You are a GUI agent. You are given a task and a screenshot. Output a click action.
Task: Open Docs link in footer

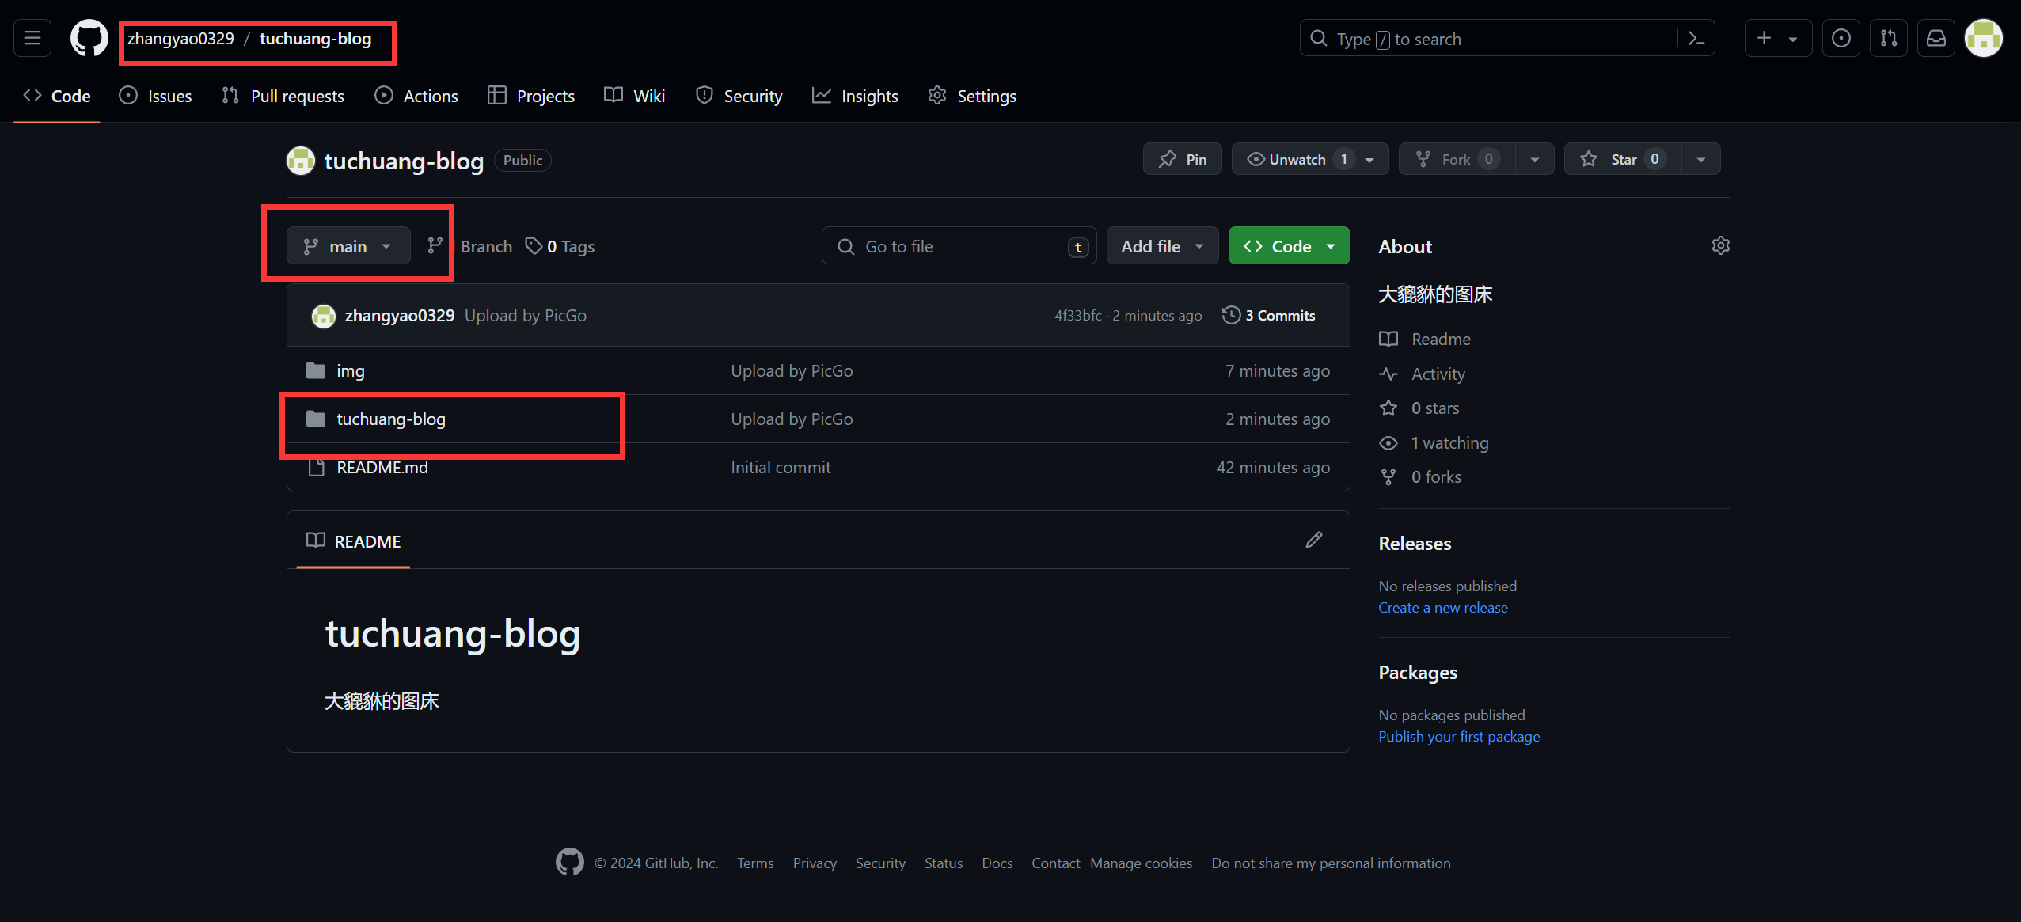coord(997,863)
